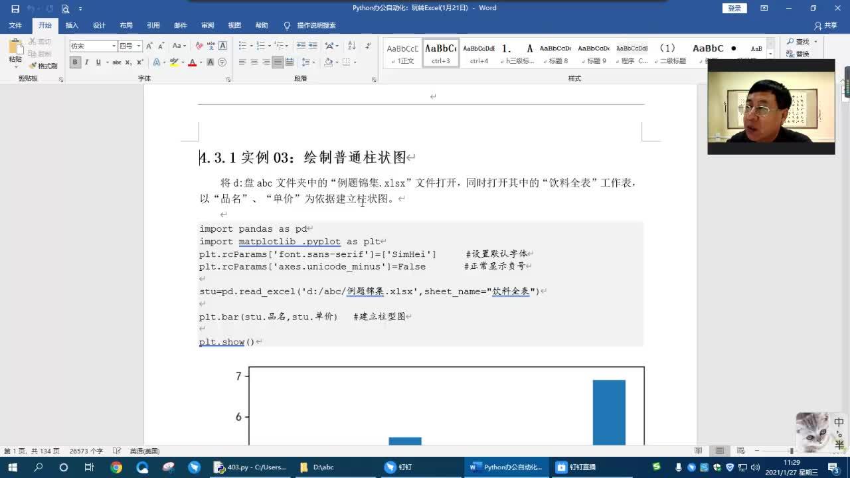Open the Change Case Aa dropdown
Viewport: 850px width, 478px height.
(179, 46)
